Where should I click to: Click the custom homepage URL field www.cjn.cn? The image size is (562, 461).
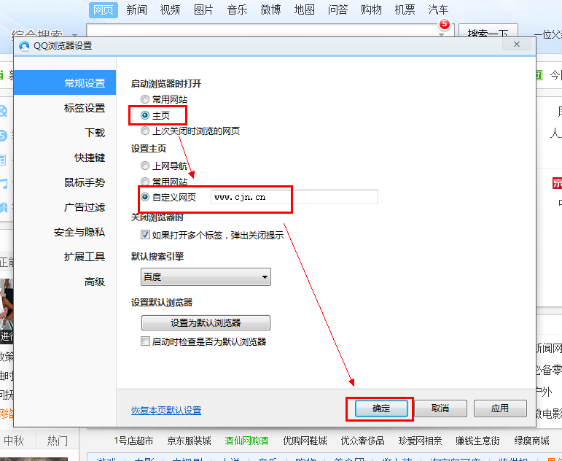click(x=294, y=197)
